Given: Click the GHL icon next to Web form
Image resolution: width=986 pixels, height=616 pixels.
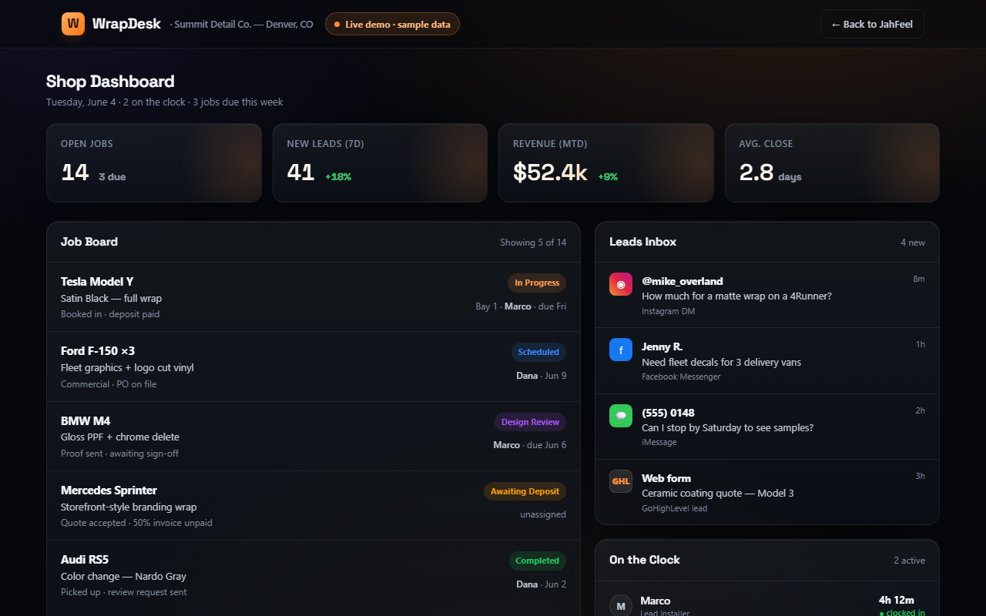Looking at the screenshot, I should click(621, 481).
